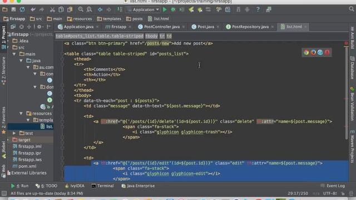Click the Paste clipboard icon
Image resolution: width=356 pixels, height=200 pixels.
point(70,9)
